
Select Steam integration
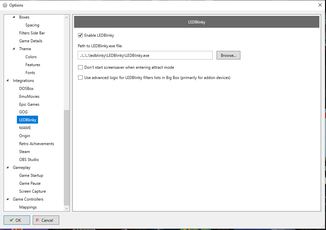point(24,152)
